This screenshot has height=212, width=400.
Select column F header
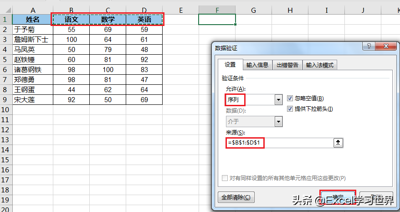click(x=217, y=10)
